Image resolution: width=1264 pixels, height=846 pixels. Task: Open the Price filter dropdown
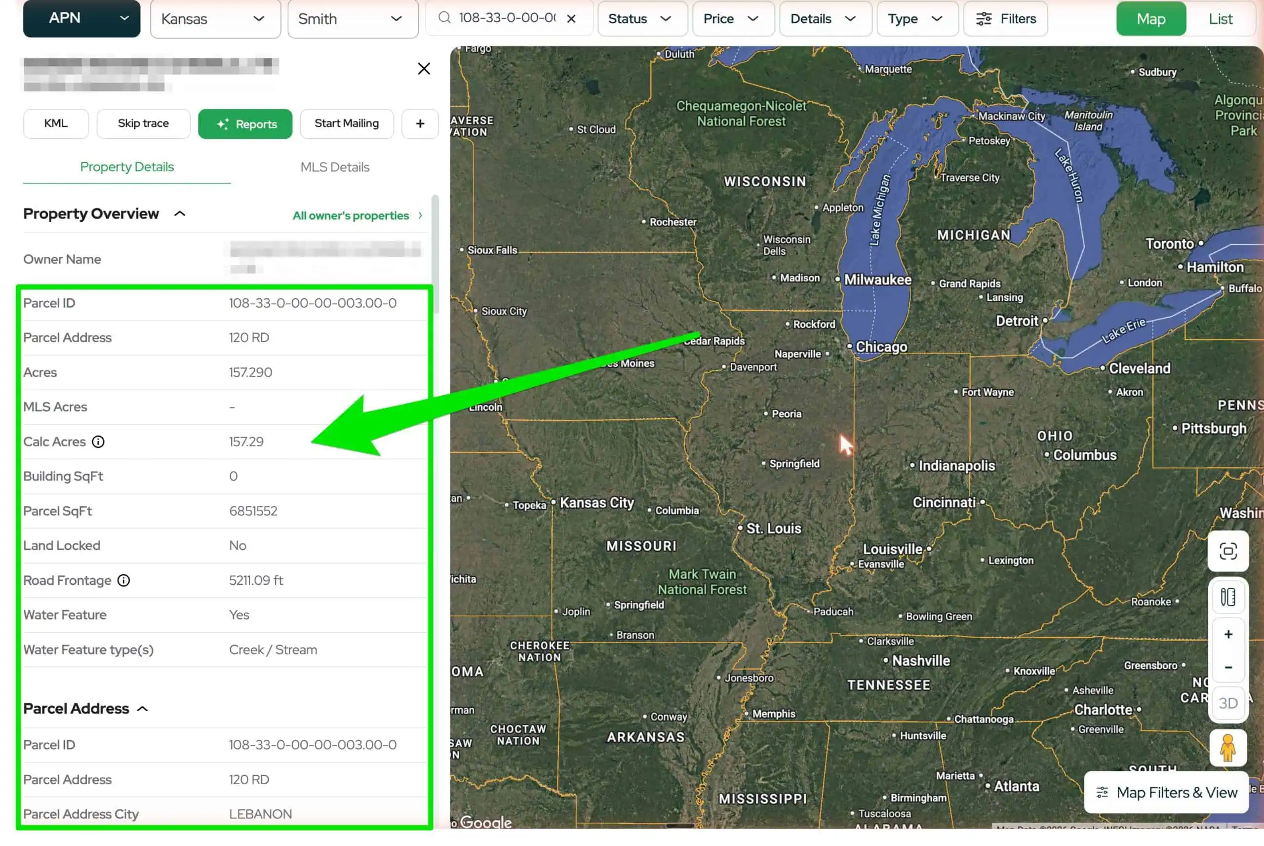tap(733, 19)
